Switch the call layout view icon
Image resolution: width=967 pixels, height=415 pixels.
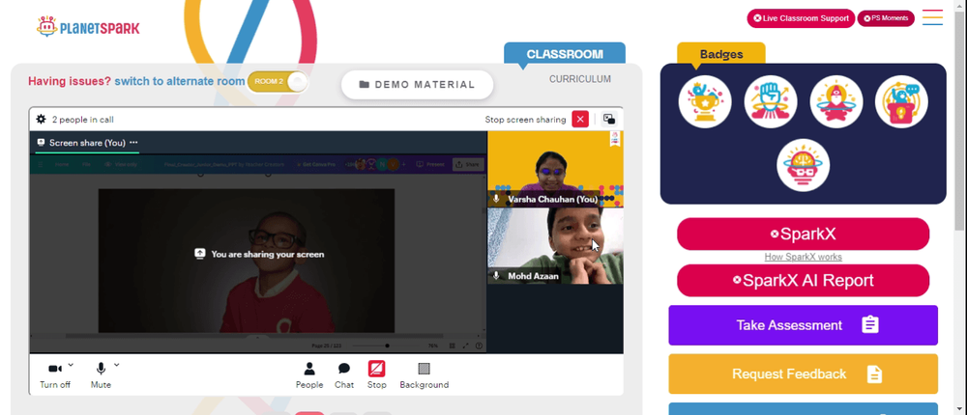tap(608, 120)
